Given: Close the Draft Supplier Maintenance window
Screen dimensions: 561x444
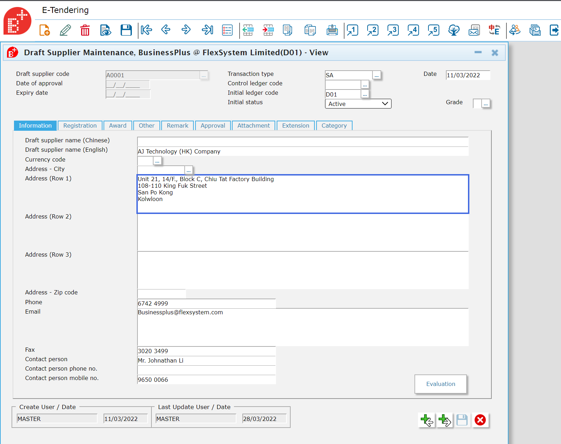Looking at the screenshot, I should click(495, 52).
